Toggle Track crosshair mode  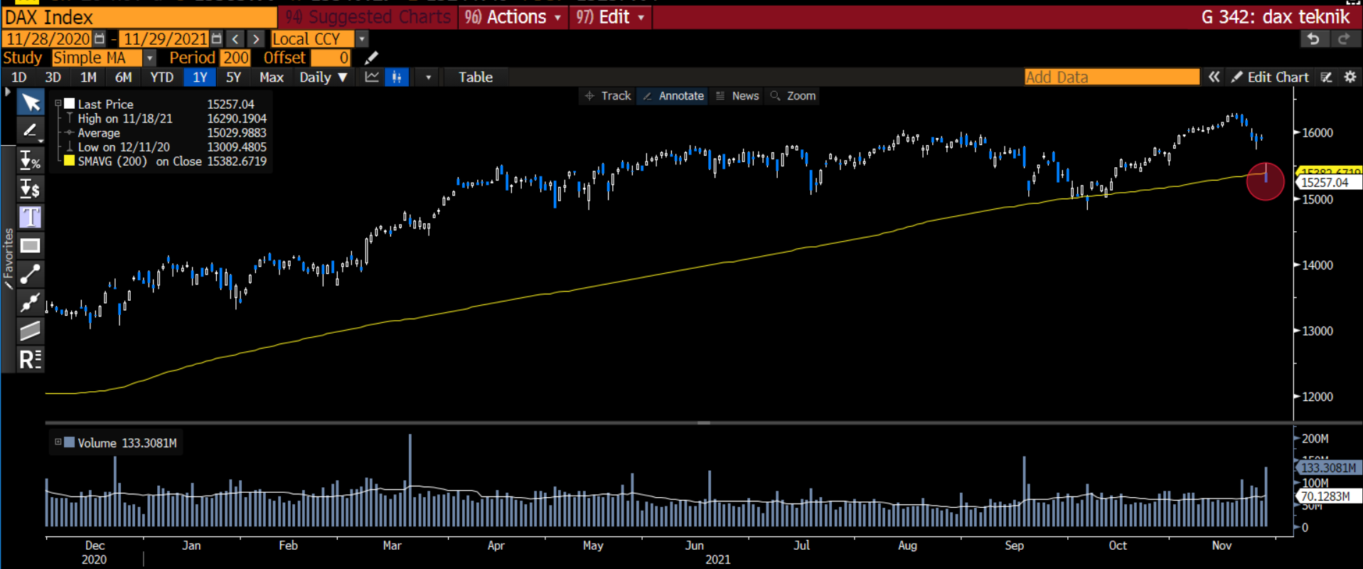tap(608, 95)
